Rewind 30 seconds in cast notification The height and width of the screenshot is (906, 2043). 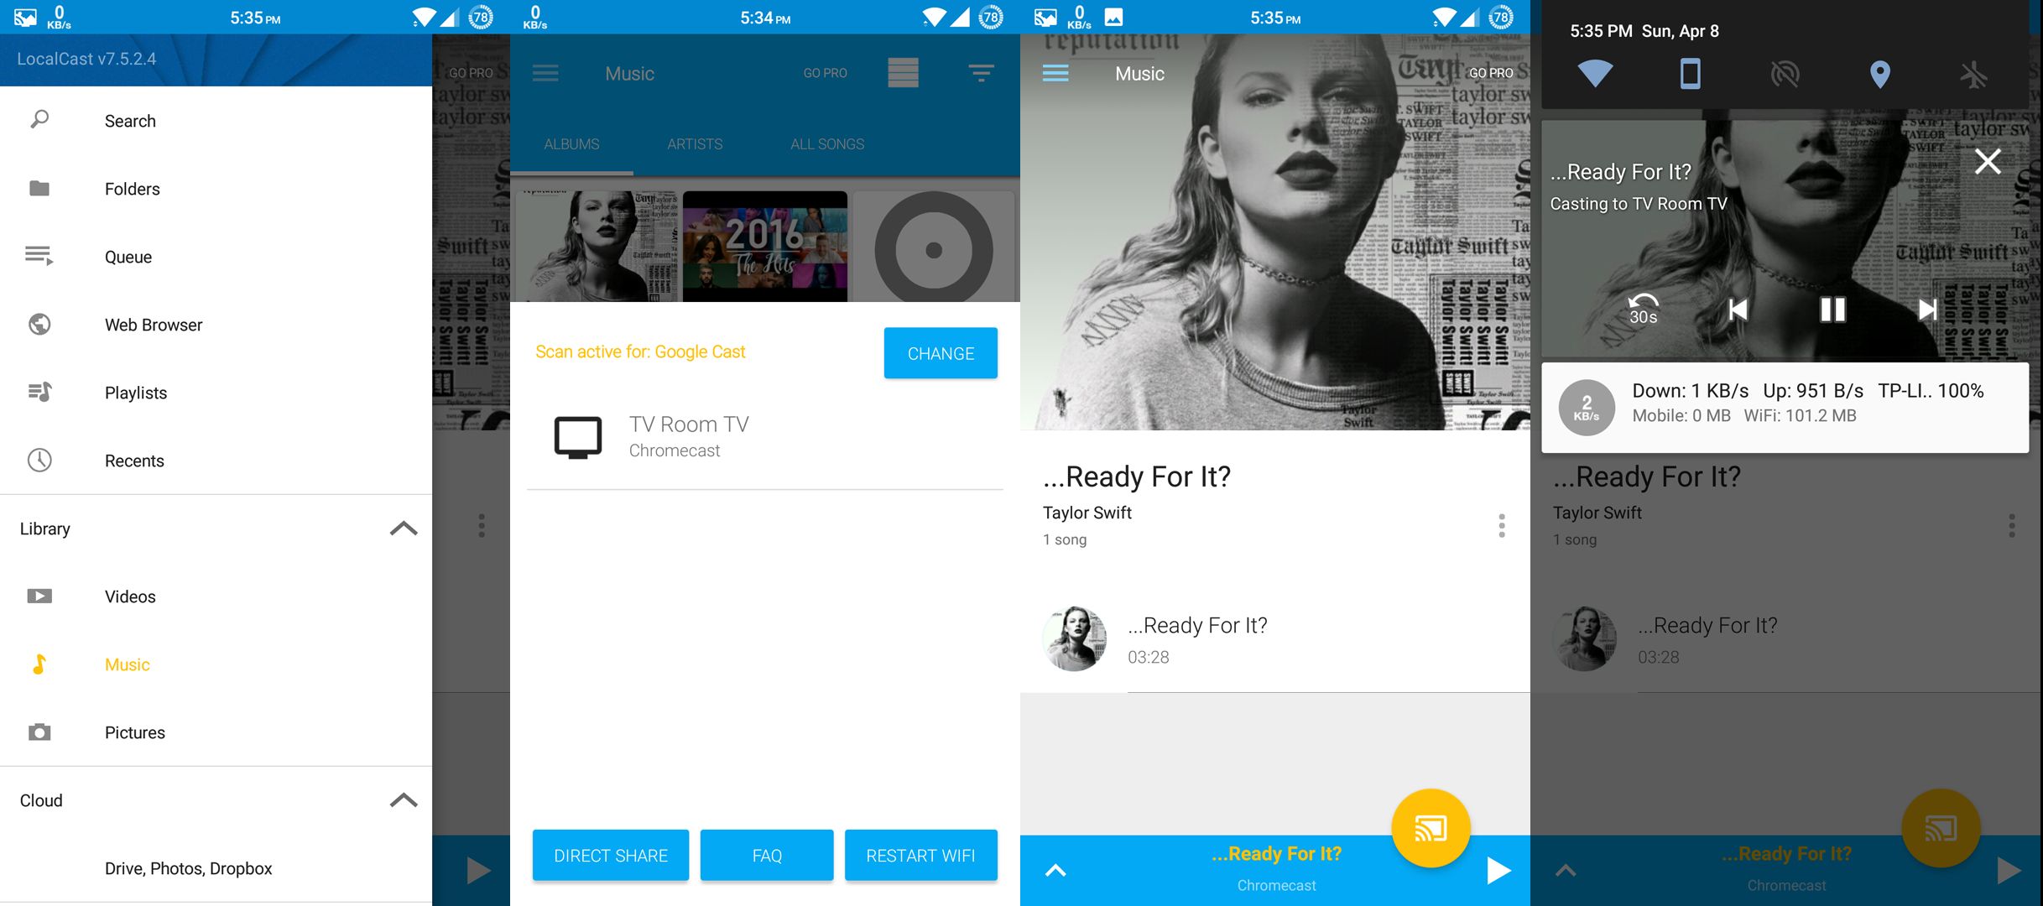pos(1643,310)
